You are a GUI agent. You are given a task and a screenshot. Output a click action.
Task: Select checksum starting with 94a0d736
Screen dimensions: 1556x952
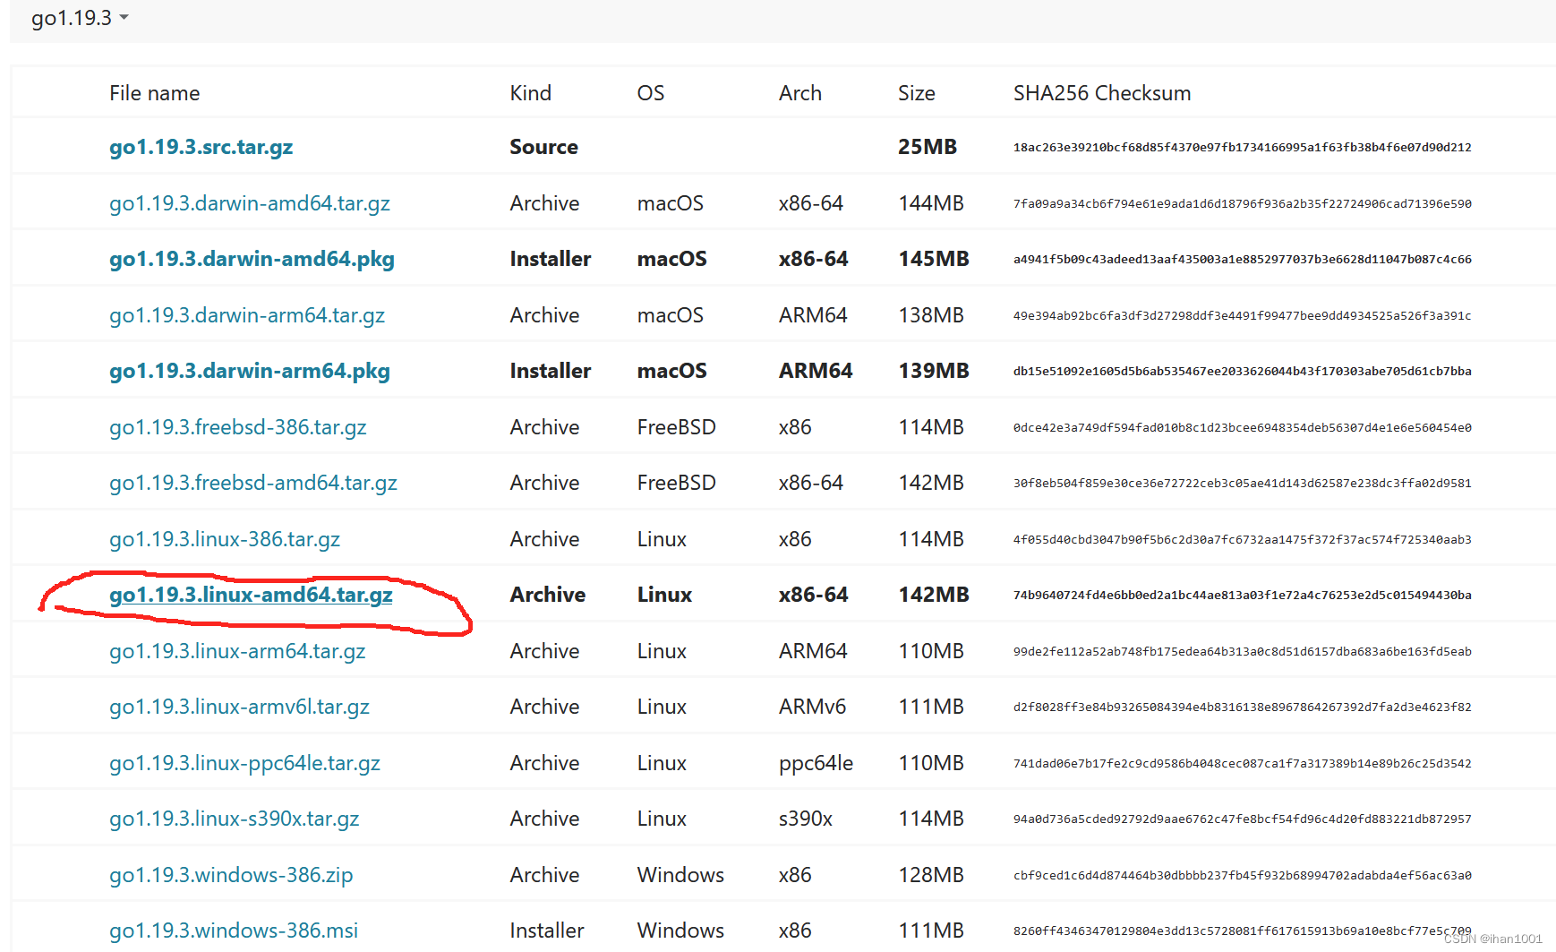[x=1243, y=819]
